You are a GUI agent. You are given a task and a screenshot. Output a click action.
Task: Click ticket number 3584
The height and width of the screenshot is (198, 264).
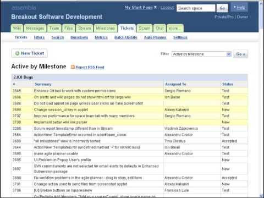(16, 135)
